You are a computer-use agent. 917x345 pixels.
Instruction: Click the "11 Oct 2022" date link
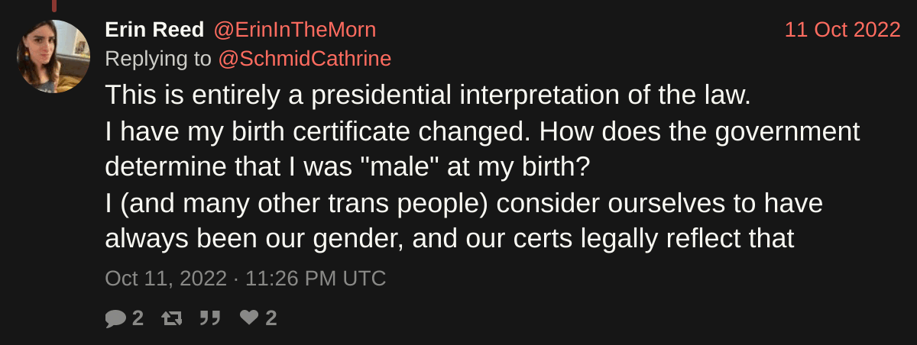pos(843,30)
